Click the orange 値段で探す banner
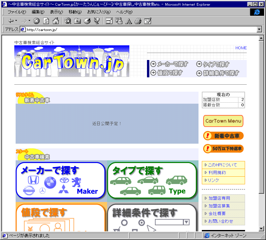Screen dimensions: 266x240 61,218
